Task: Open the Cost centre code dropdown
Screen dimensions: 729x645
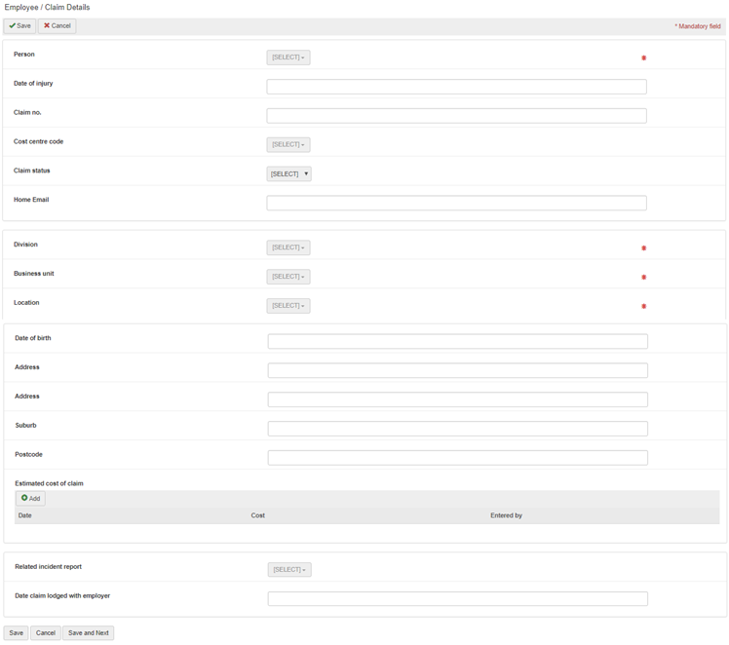Action: click(x=288, y=144)
